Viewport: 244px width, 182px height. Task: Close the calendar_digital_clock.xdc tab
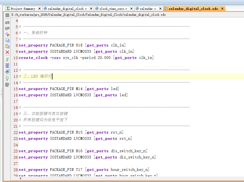(x=222, y=9)
